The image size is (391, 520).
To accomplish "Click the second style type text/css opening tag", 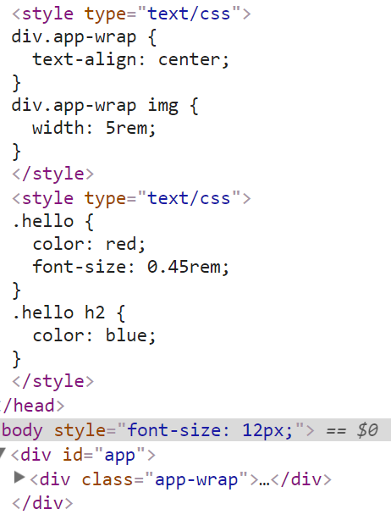I will coord(131,199).
